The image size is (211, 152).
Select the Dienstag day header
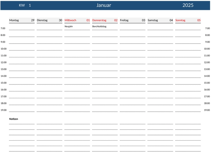point(42,20)
